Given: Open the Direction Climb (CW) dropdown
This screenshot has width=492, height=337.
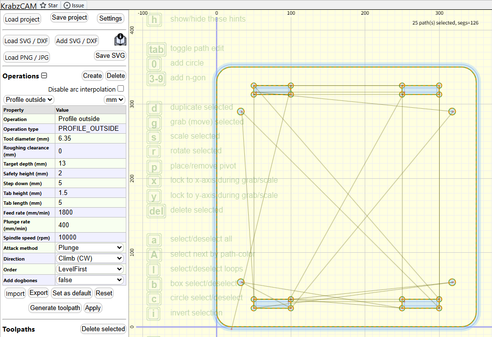Looking at the screenshot, I should coord(90,258).
